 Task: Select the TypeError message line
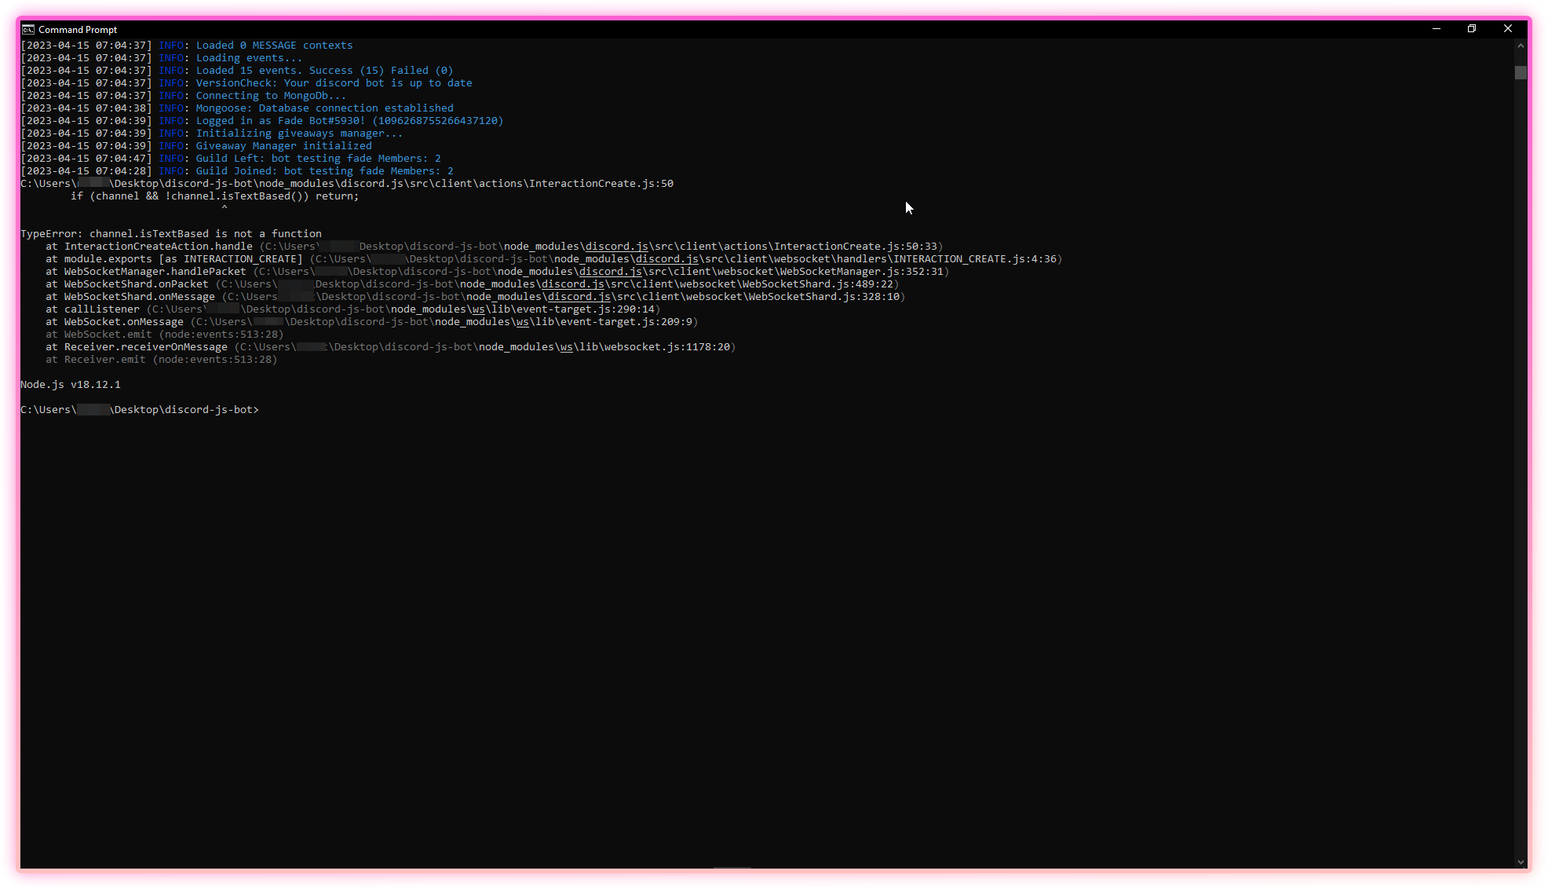point(170,233)
